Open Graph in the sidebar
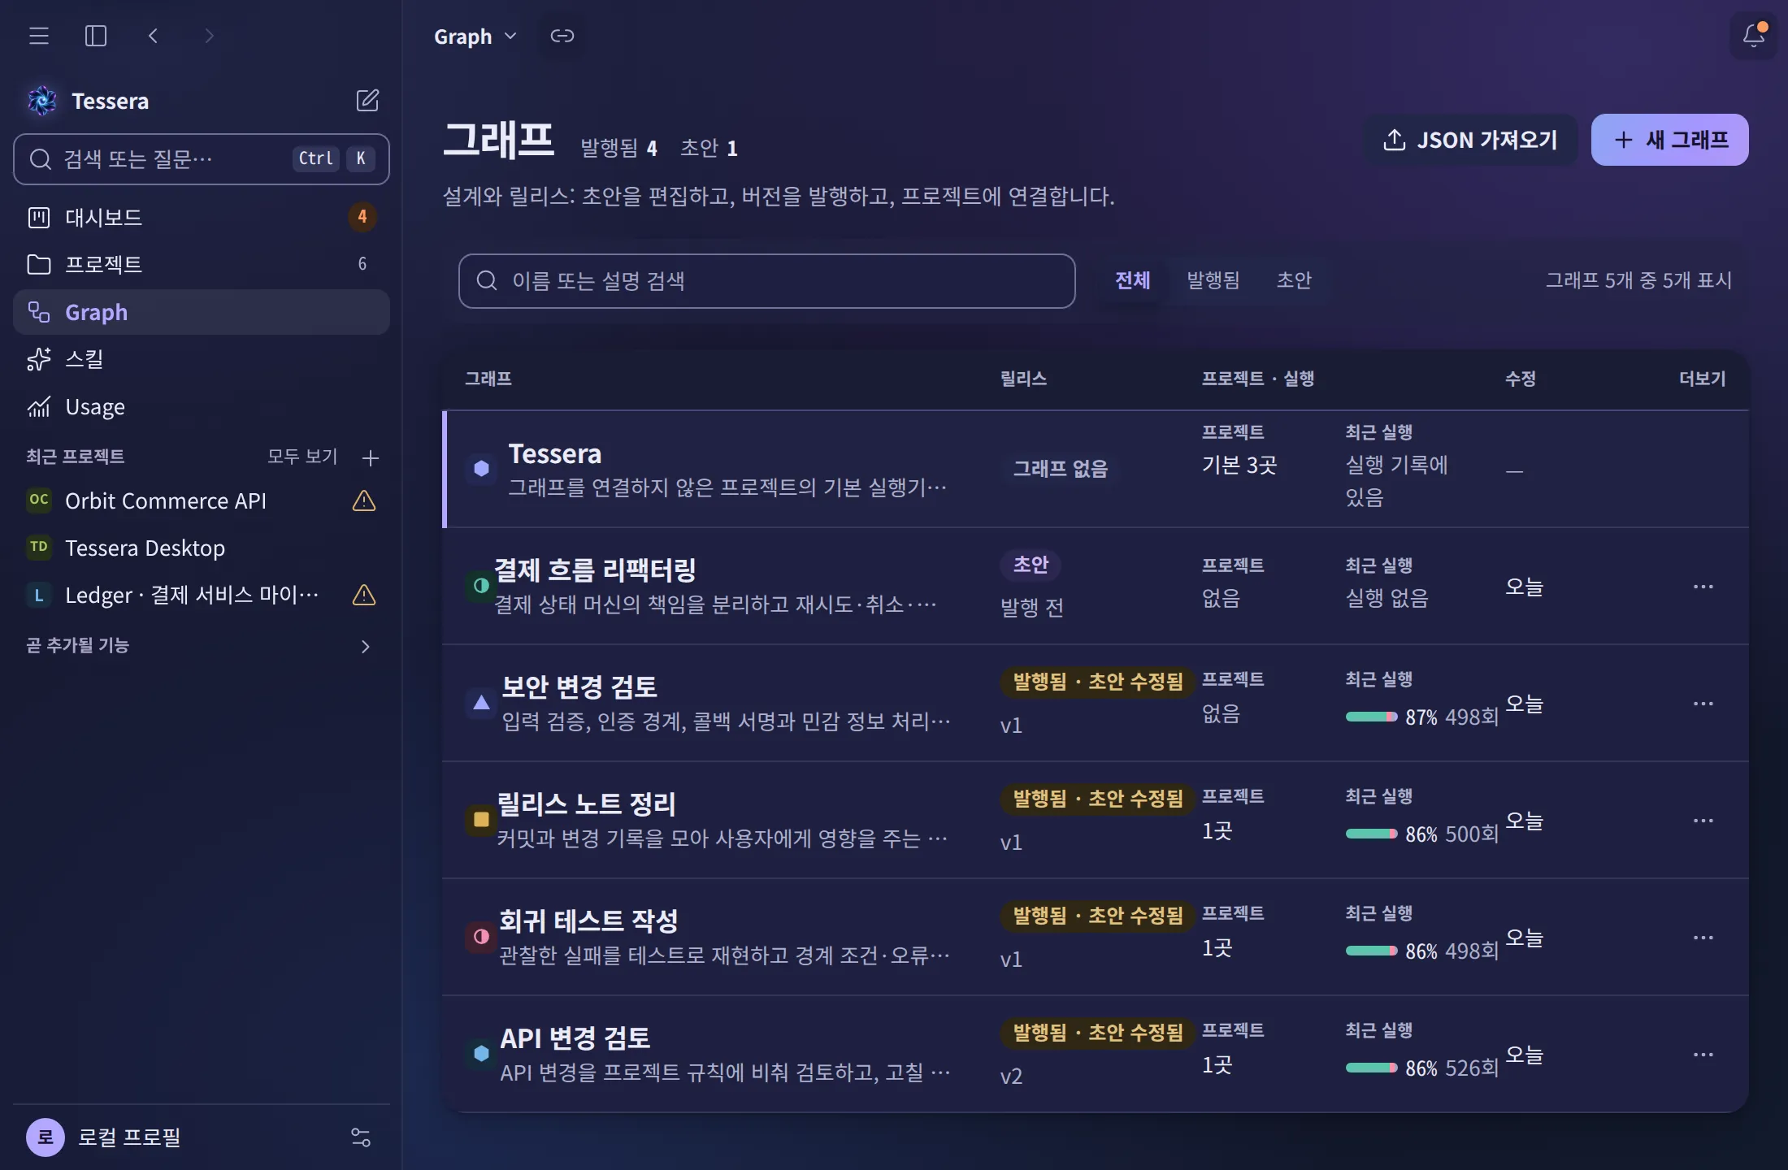 [202, 312]
